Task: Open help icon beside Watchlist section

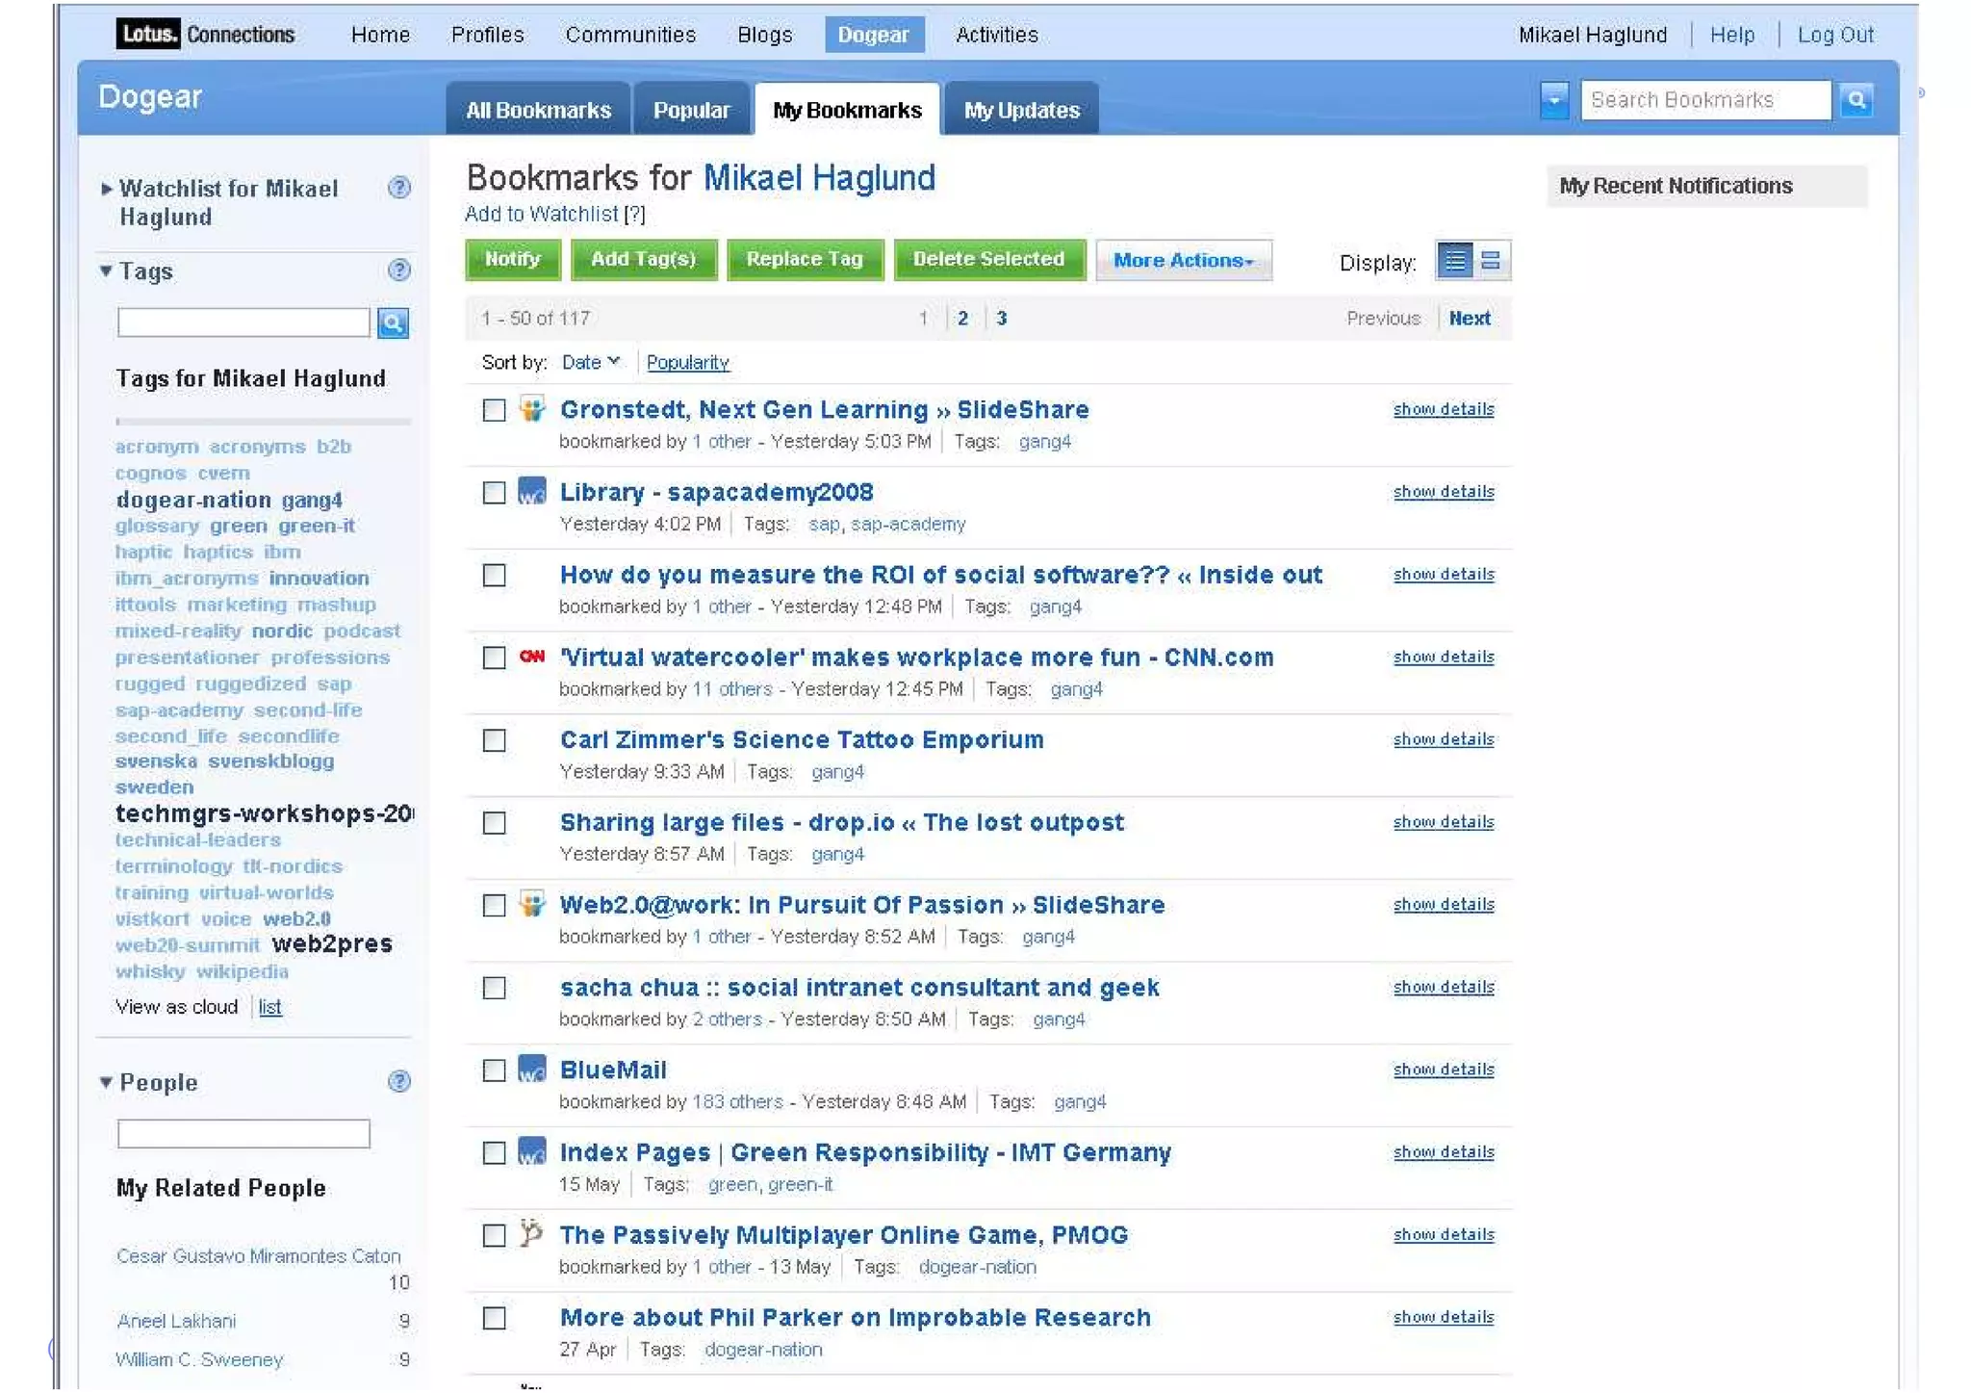Action: tap(398, 188)
